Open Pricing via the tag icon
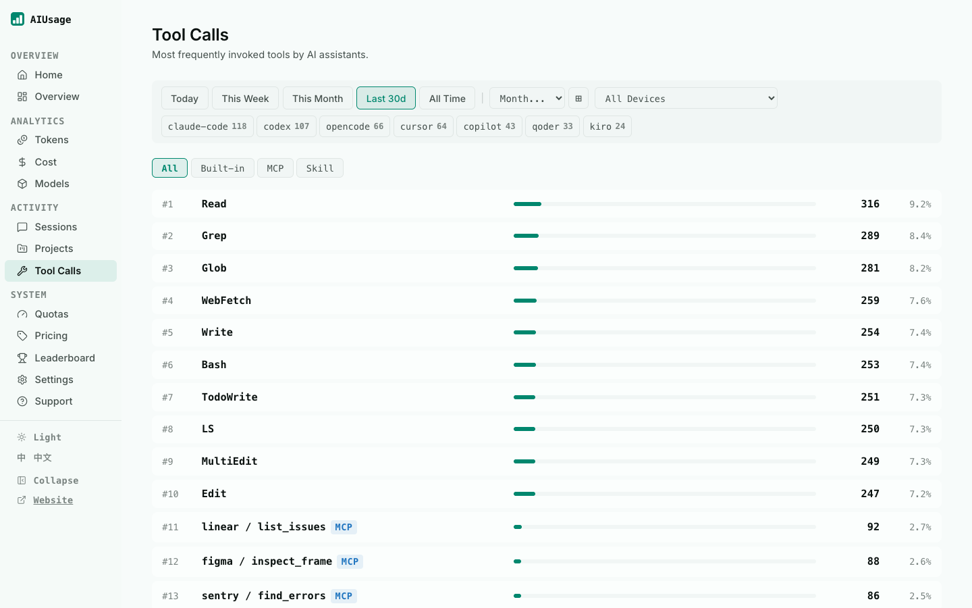 tap(22, 336)
